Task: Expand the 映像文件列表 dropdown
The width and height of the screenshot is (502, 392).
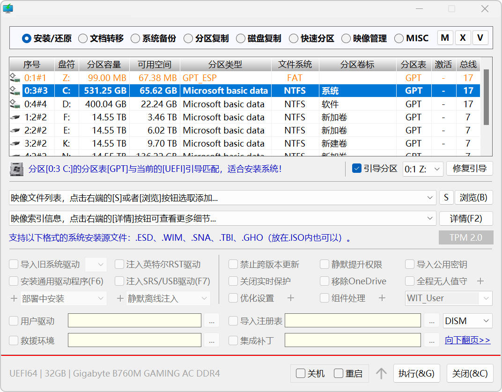Action: click(x=431, y=198)
